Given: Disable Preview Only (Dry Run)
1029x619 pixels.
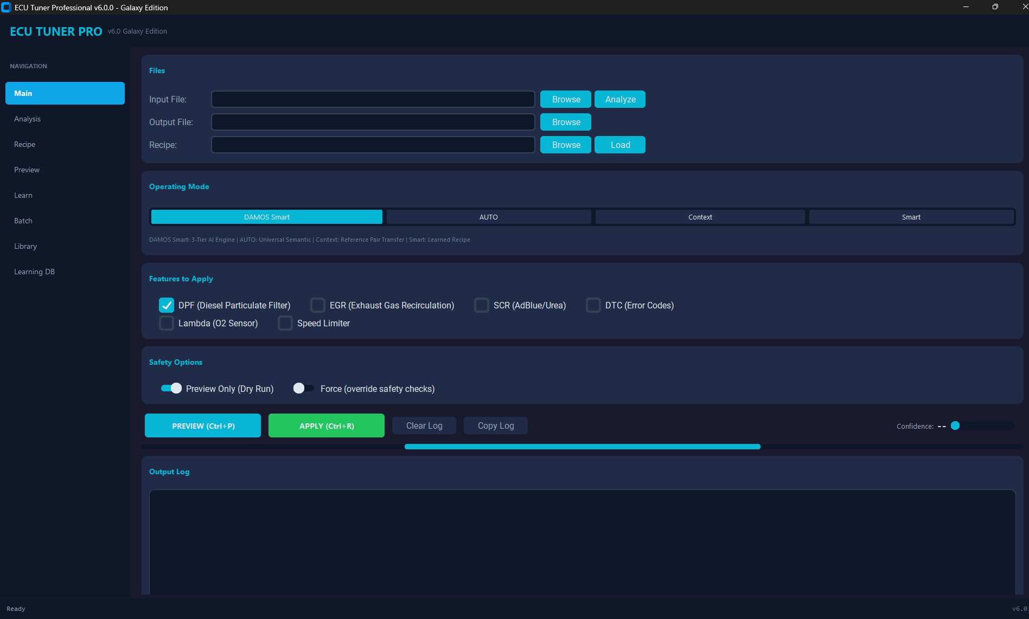Looking at the screenshot, I should pos(170,388).
